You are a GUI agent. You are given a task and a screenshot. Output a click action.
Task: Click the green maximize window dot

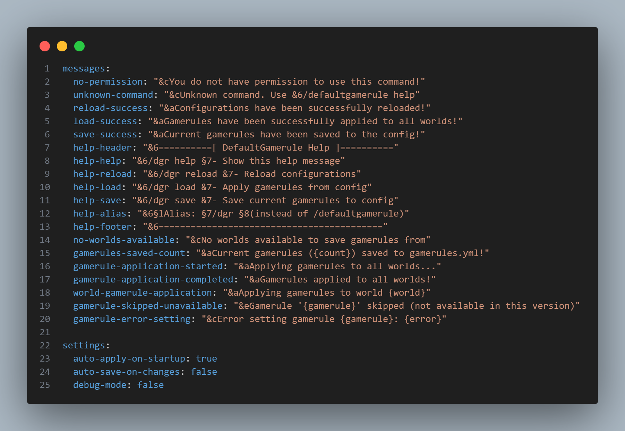click(x=79, y=46)
